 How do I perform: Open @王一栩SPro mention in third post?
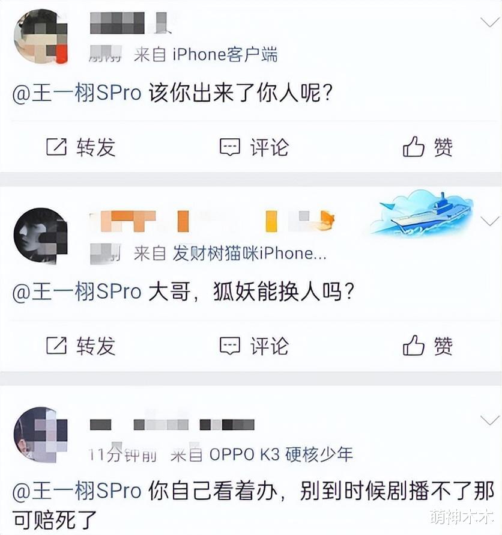pyautogui.click(x=77, y=491)
